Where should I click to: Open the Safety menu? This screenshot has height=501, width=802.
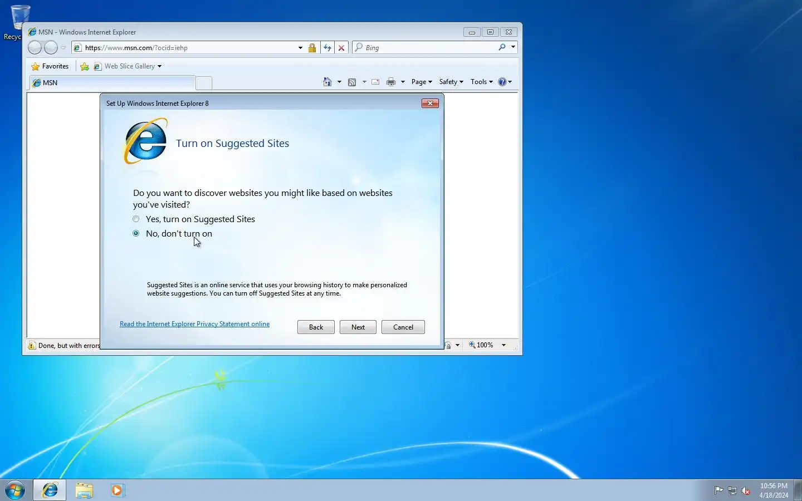click(451, 82)
